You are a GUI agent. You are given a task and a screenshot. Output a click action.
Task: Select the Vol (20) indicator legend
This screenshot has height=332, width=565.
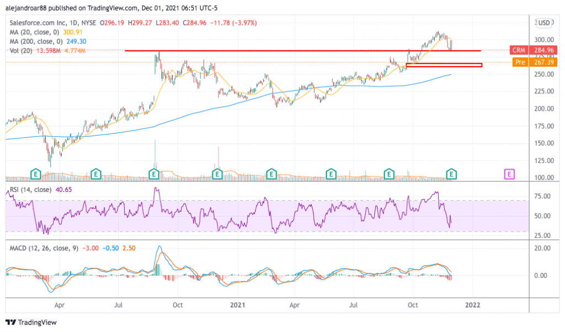(21, 51)
